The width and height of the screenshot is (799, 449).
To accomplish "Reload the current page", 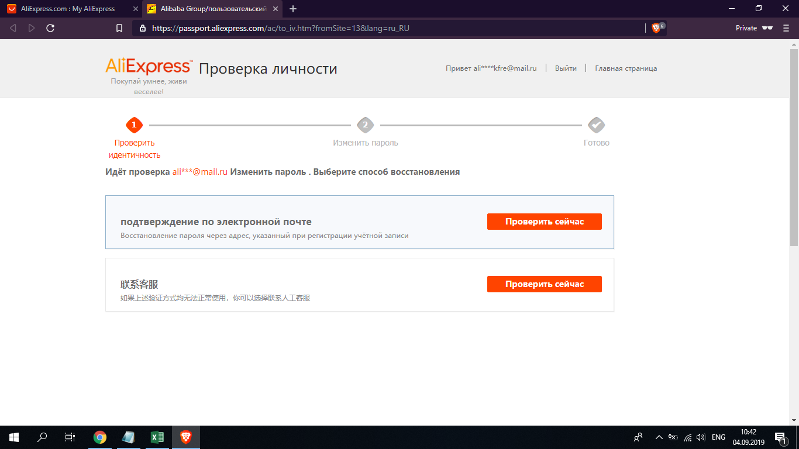I will (50, 28).
